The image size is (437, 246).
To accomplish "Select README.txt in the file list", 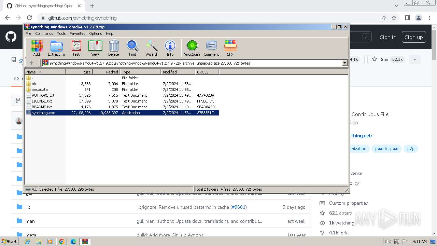I will (x=122, y=107).
